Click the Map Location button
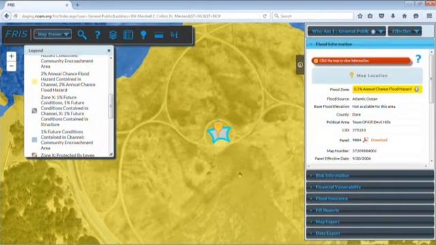The width and height of the screenshot is (436, 245). (x=367, y=76)
